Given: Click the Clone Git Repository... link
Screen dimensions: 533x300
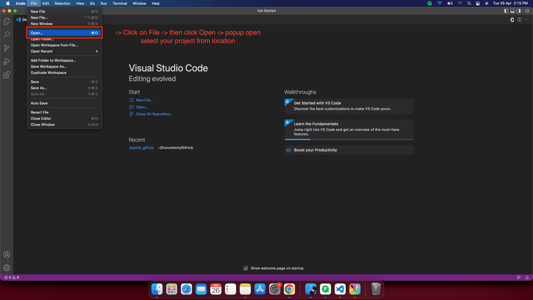Looking at the screenshot, I should click(x=154, y=114).
